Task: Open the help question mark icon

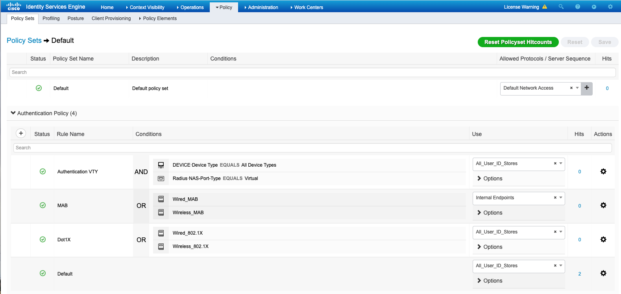Action: [x=578, y=7]
